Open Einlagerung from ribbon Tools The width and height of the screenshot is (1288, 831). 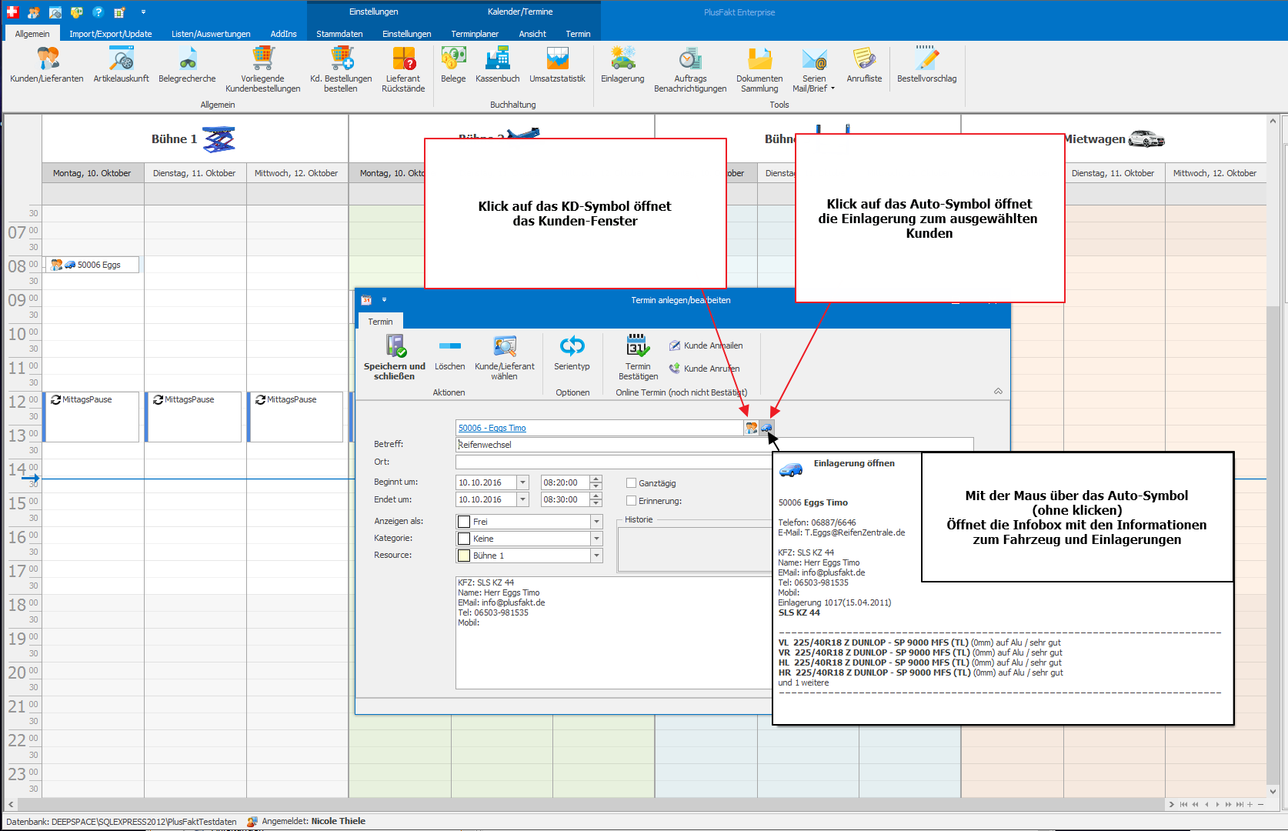pyautogui.click(x=622, y=65)
